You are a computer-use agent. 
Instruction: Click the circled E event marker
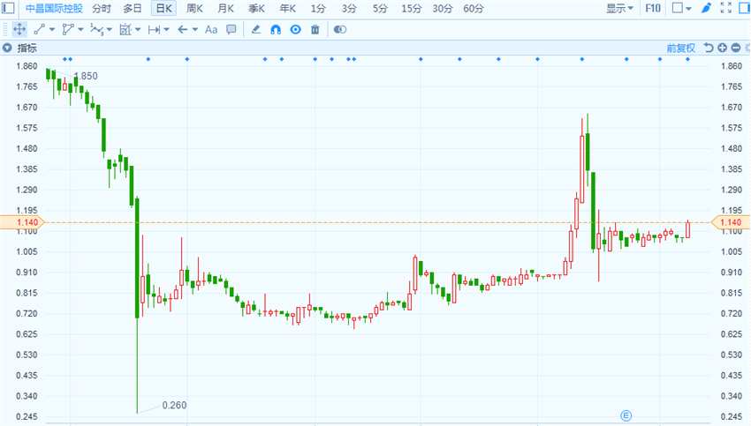click(x=626, y=415)
